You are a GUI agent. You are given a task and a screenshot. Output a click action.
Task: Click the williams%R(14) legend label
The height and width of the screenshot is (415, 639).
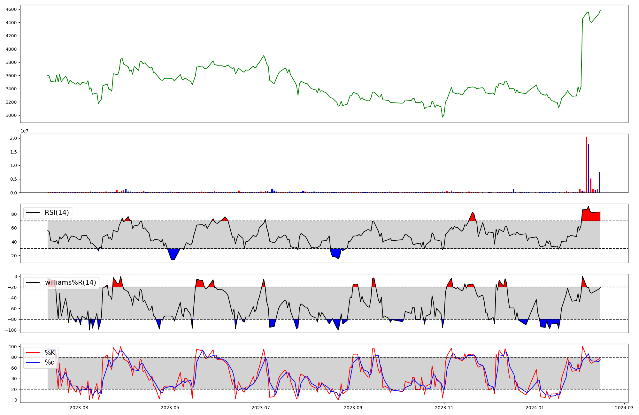pos(71,283)
